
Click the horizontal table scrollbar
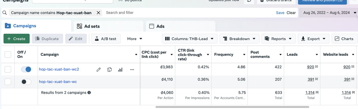232,107
